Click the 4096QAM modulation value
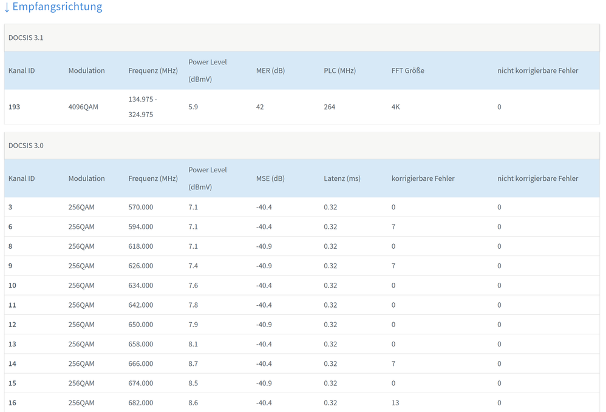 83,107
